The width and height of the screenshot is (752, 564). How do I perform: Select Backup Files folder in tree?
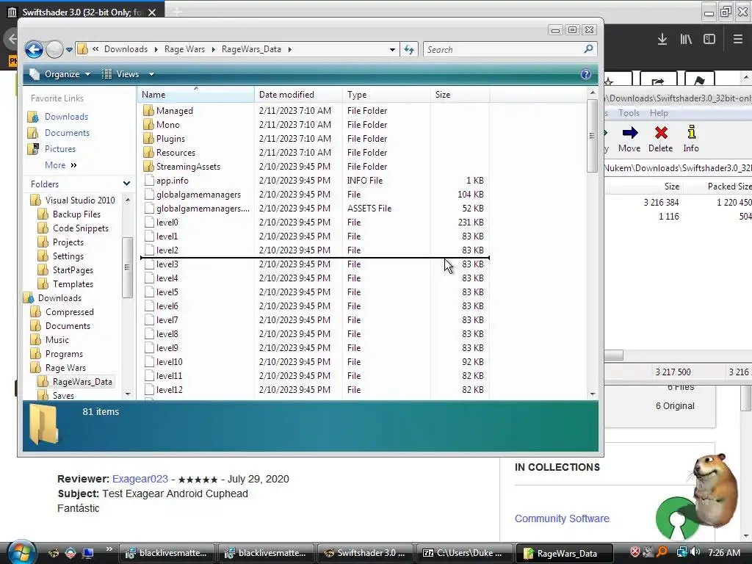point(76,214)
